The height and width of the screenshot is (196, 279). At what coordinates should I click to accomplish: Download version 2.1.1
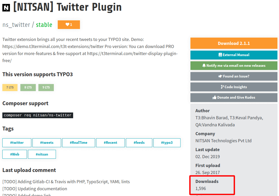[234, 43]
